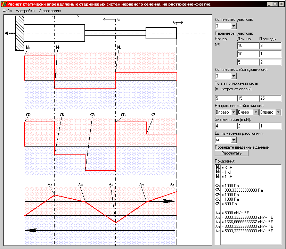Click the σ₅ label on stress diagram
Image resolution: width=286 pixels, height=249 pixels.
[x=28, y=115]
